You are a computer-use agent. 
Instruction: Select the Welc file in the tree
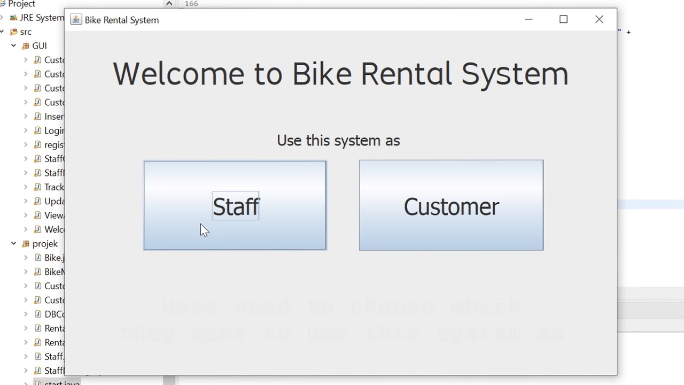[x=54, y=229]
